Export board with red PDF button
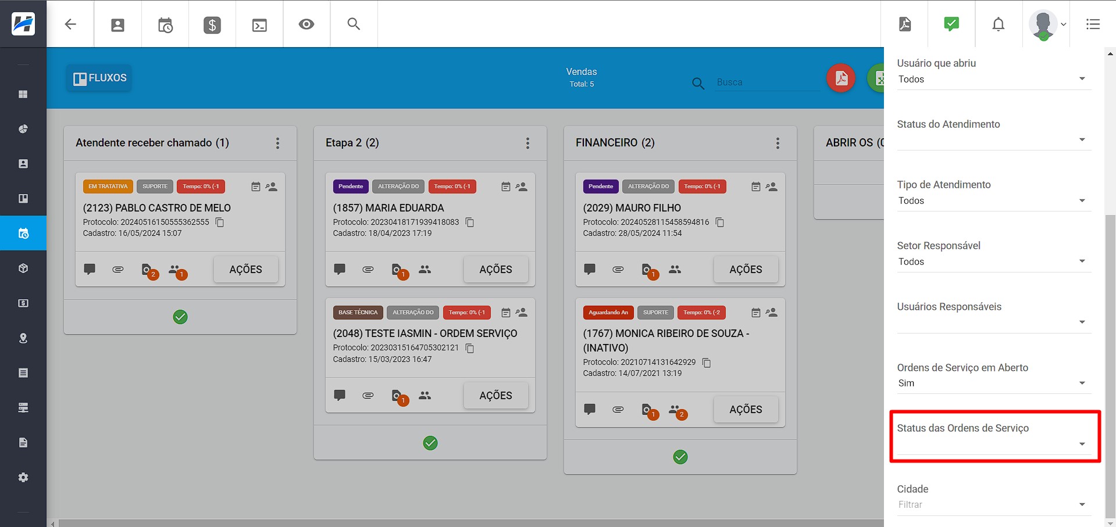This screenshot has height=527, width=1116. [841, 78]
